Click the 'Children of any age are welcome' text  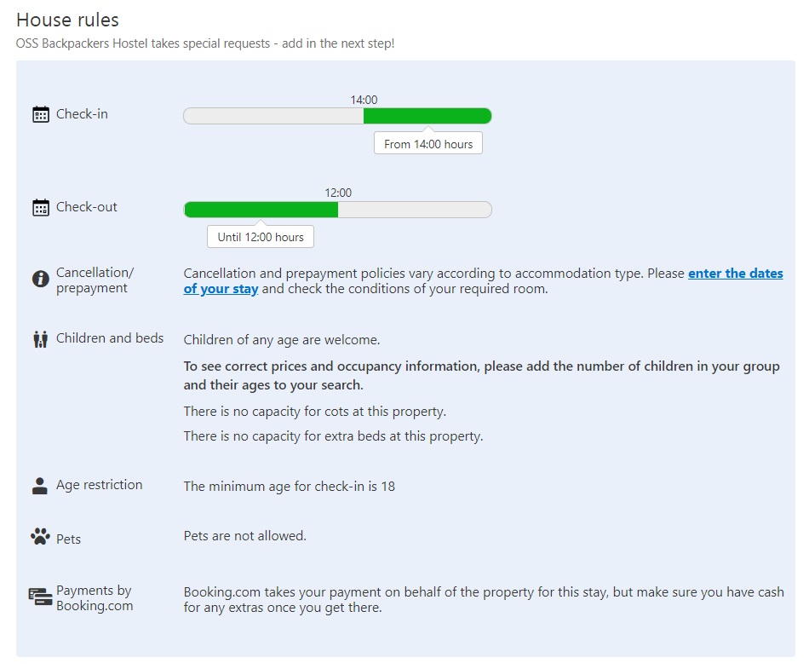click(x=282, y=340)
